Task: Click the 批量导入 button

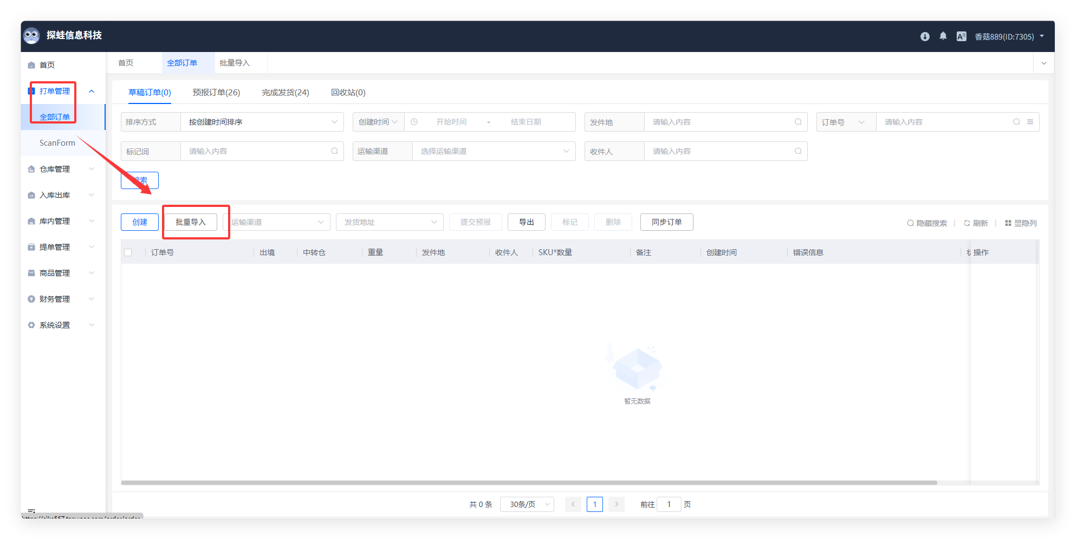Action: pyautogui.click(x=191, y=222)
